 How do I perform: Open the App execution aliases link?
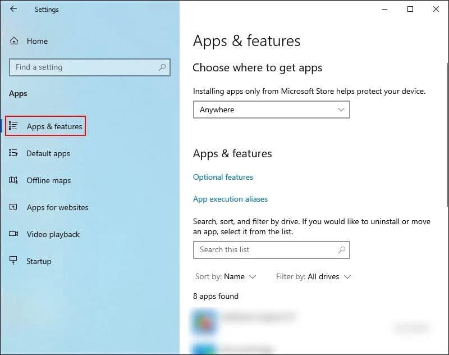click(x=230, y=199)
